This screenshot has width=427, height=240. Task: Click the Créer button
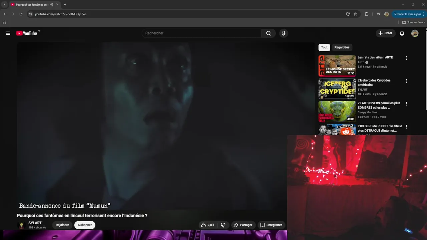coord(385,33)
